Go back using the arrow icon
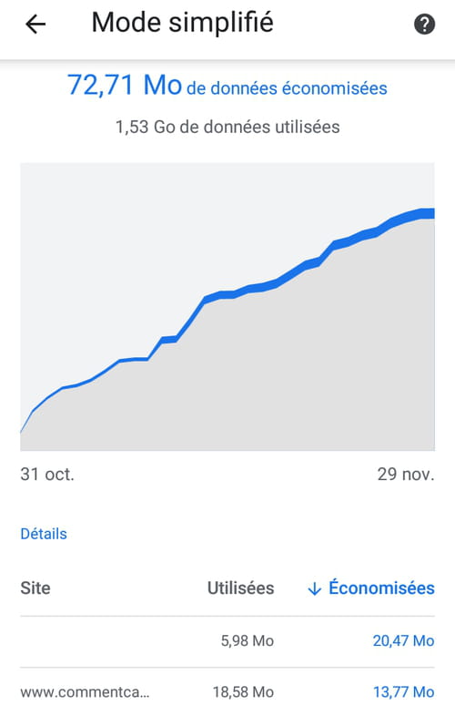455x706 pixels. pos(35,24)
